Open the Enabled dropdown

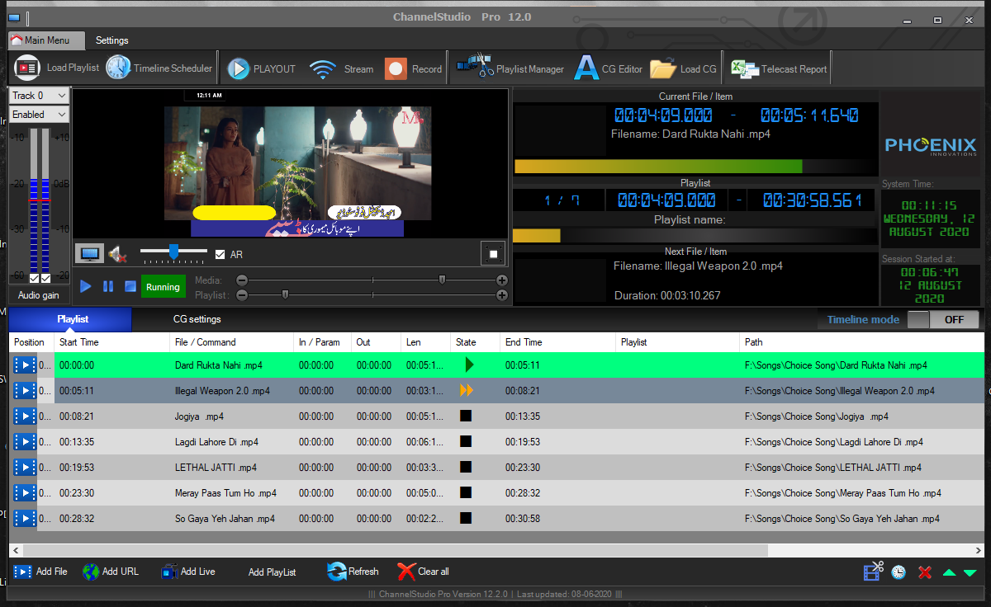coord(39,115)
